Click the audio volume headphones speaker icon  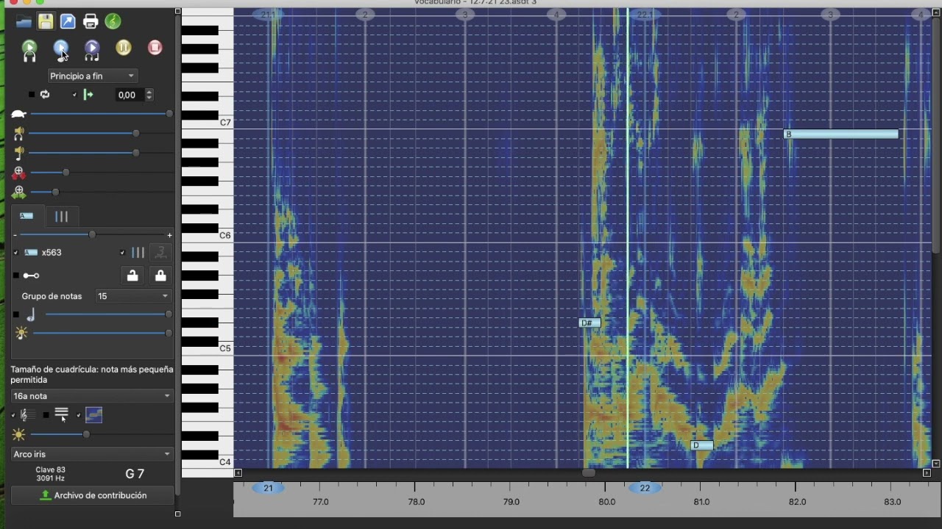(x=18, y=134)
